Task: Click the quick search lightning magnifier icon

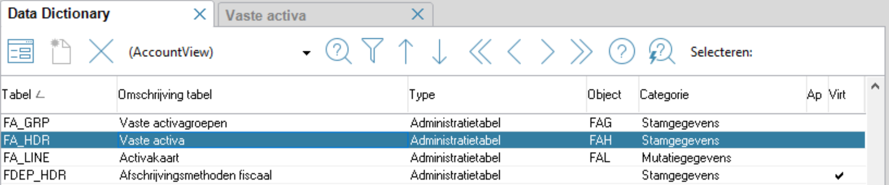Action: (x=661, y=51)
